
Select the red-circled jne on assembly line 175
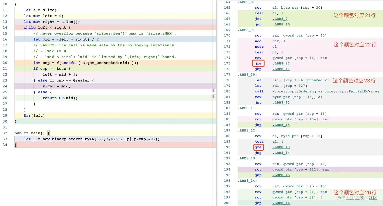click(258, 63)
